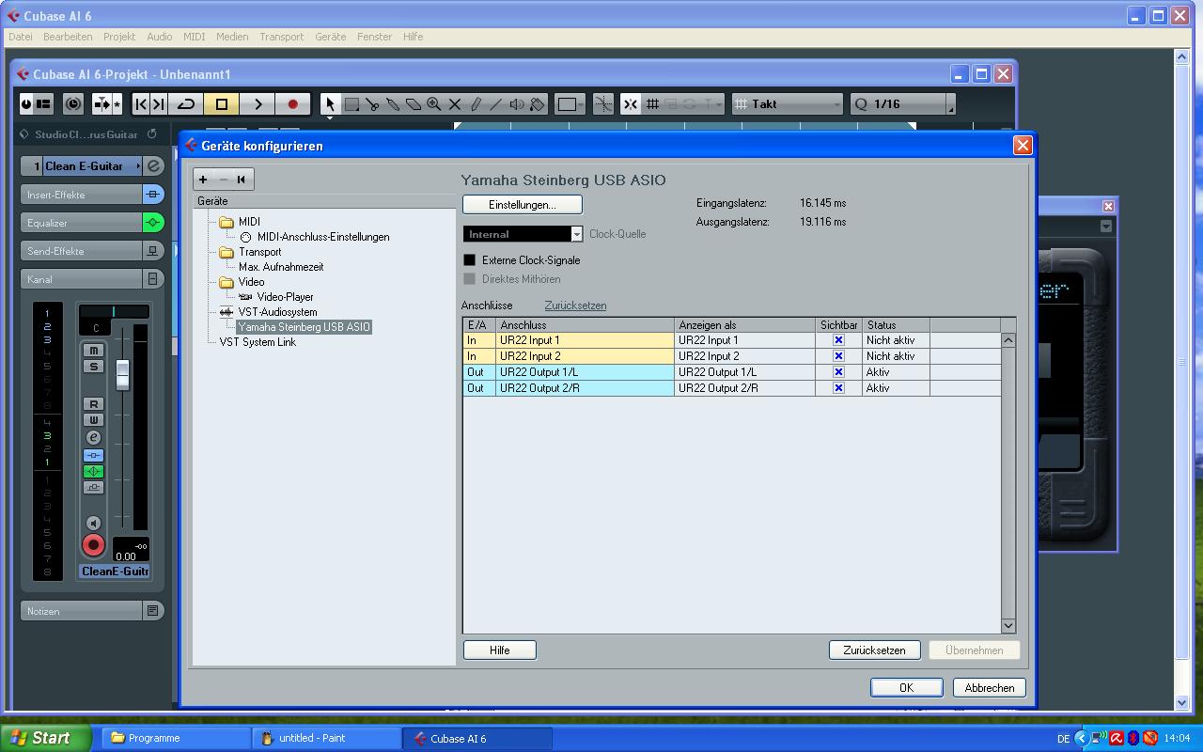Open the Hilfe menu
The height and width of the screenshot is (752, 1203).
413,37
